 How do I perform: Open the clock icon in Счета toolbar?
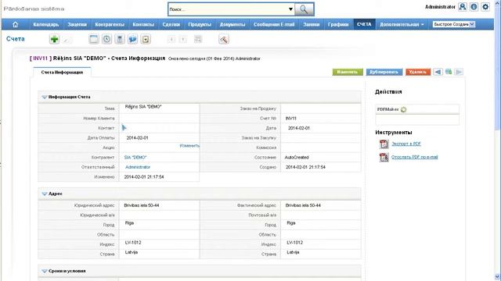tap(106, 39)
